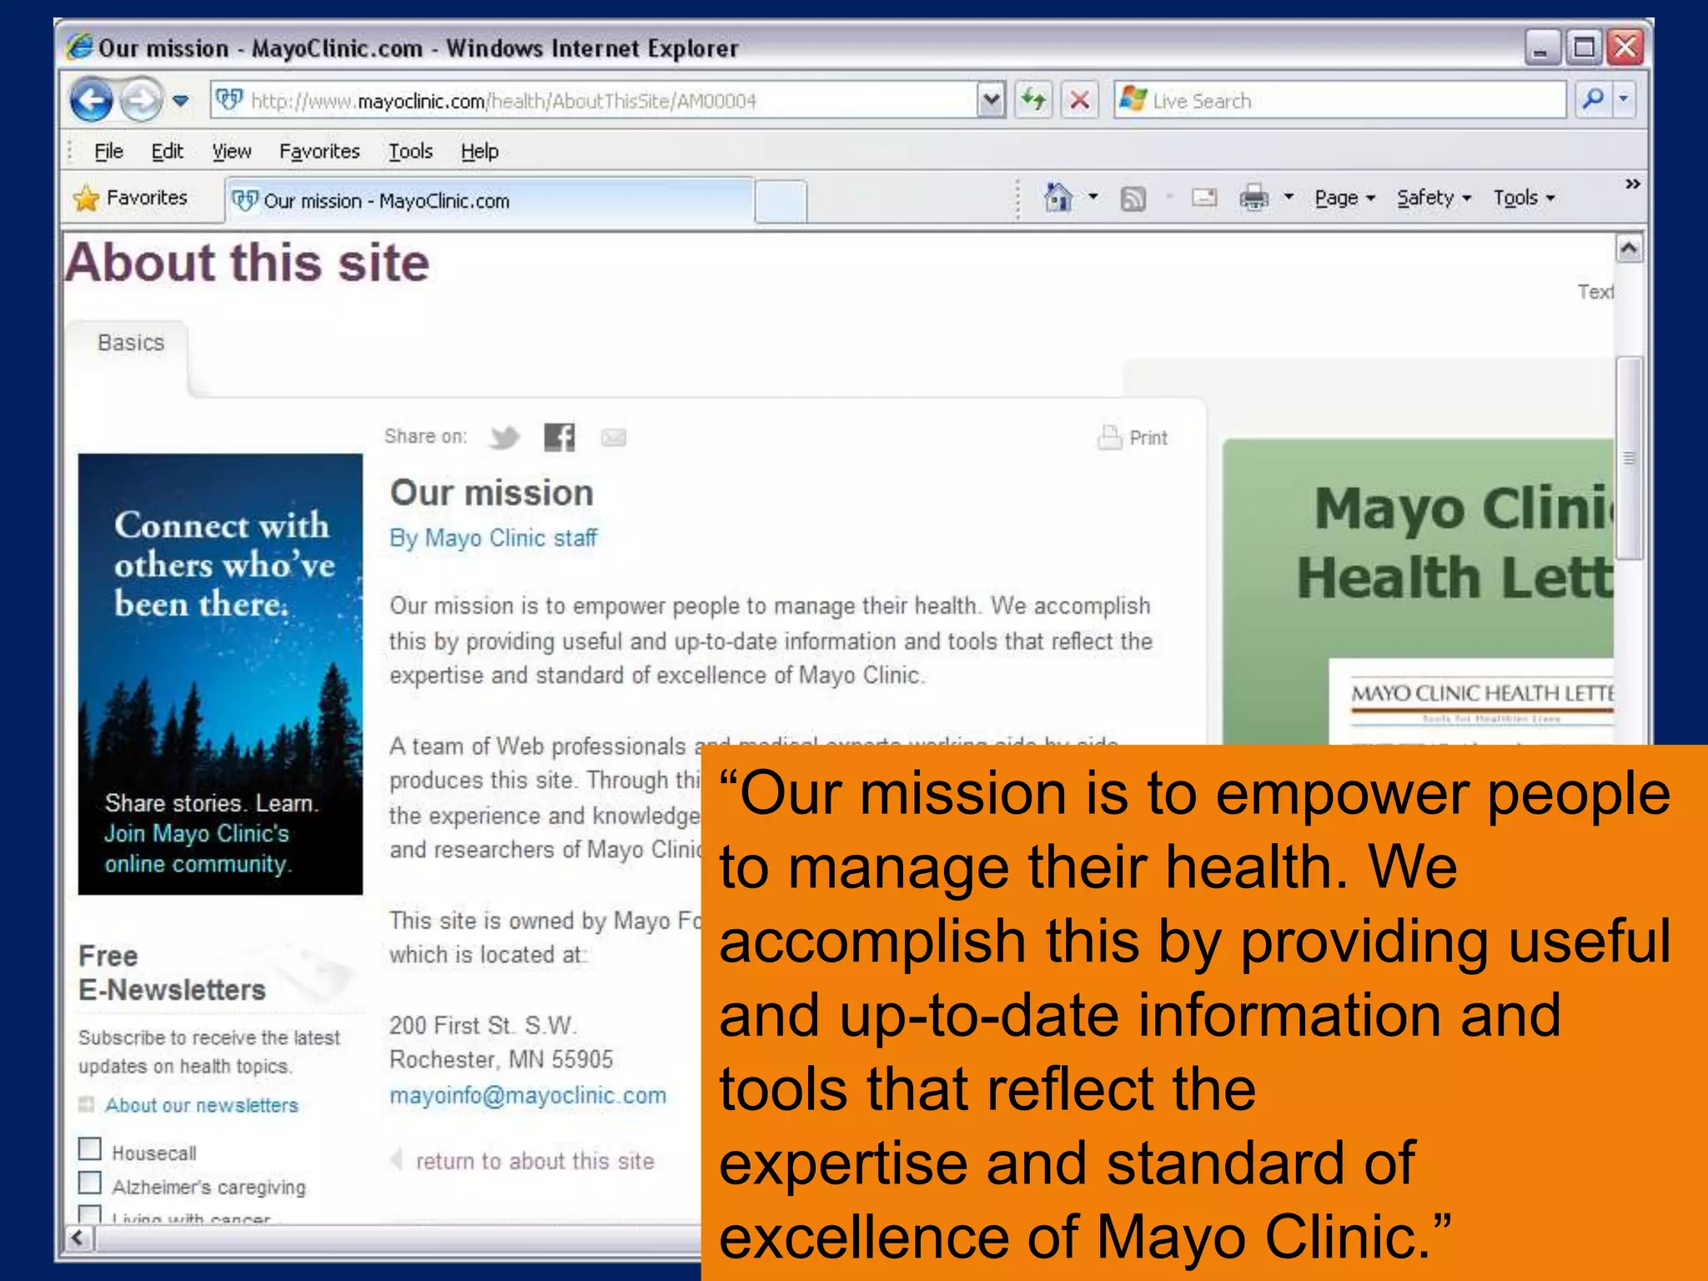Click the vertical scrollbar up arrow
The image size is (1708, 1281).
point(1629,249)
